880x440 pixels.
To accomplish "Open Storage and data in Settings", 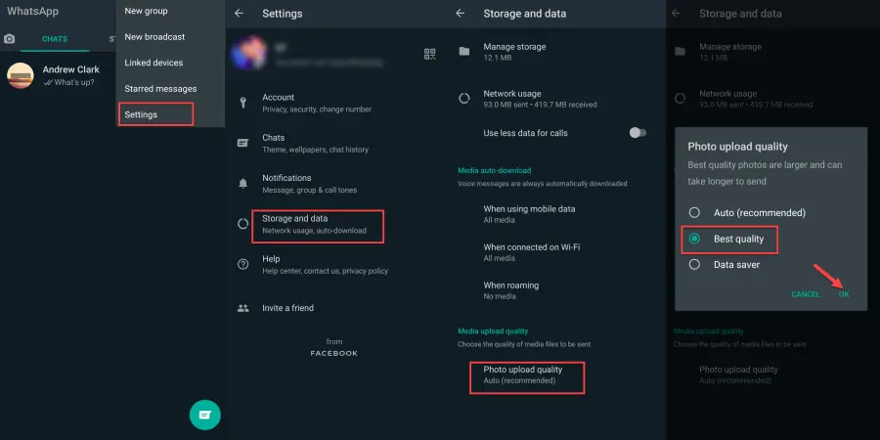I will pyautogui.click(x=318, y=226).
